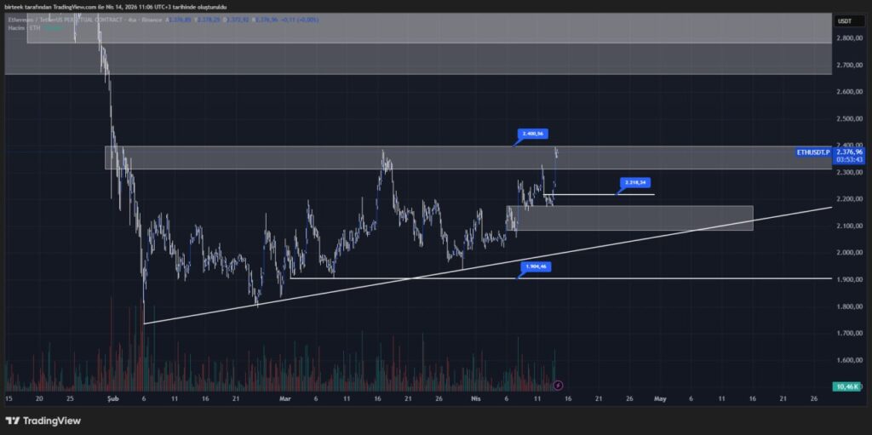Click the May label on time axis
The image size is (872, 435).
click(660, 398)
